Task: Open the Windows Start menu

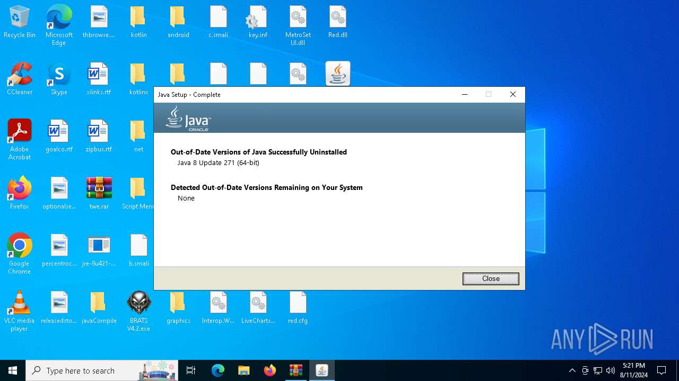Action: pyautogui.click(x=13, y=370)
